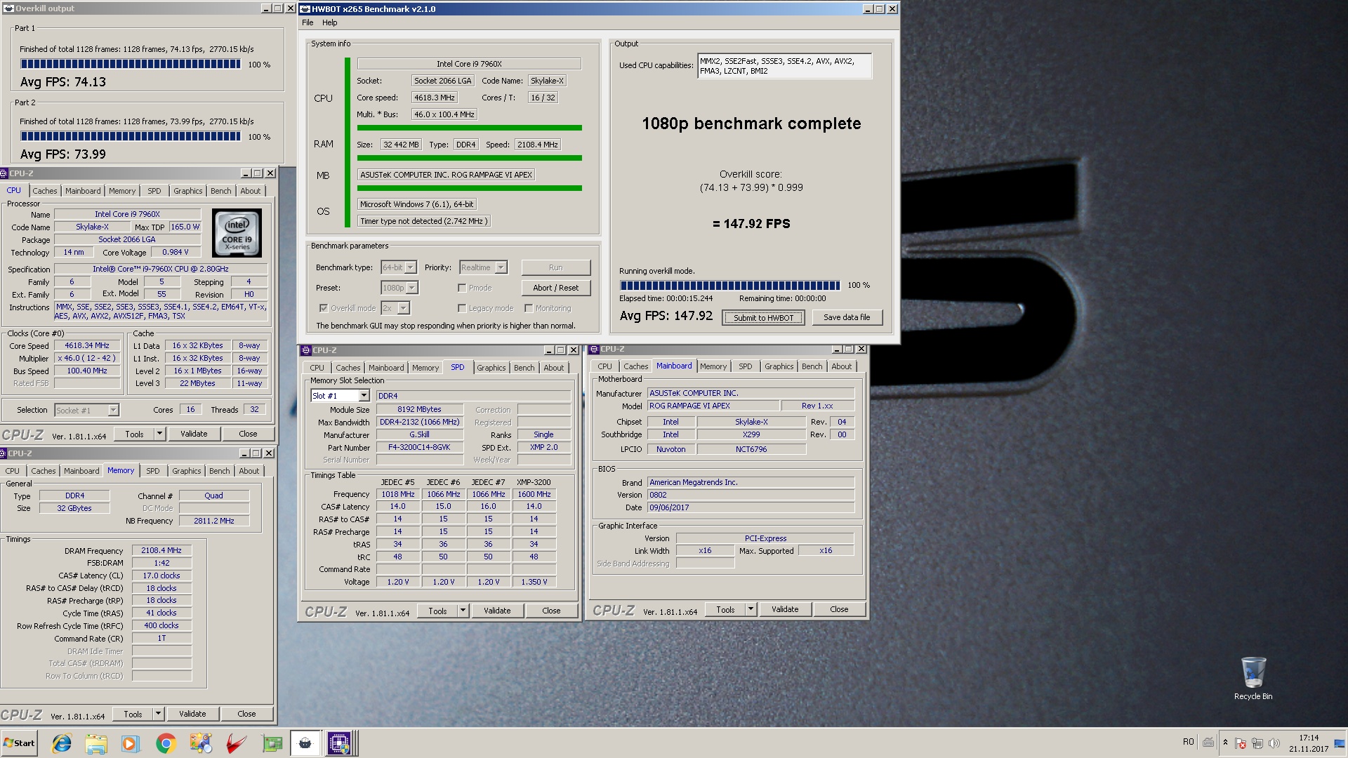Show hidden tray icons chevron
The height and width of the screenshot is (758, 1348).
click(x=1225, y=742)
